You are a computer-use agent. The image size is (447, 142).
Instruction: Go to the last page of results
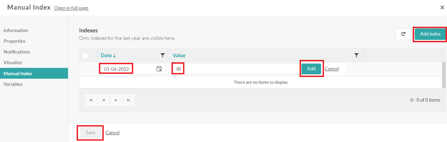tap(129, 100)
